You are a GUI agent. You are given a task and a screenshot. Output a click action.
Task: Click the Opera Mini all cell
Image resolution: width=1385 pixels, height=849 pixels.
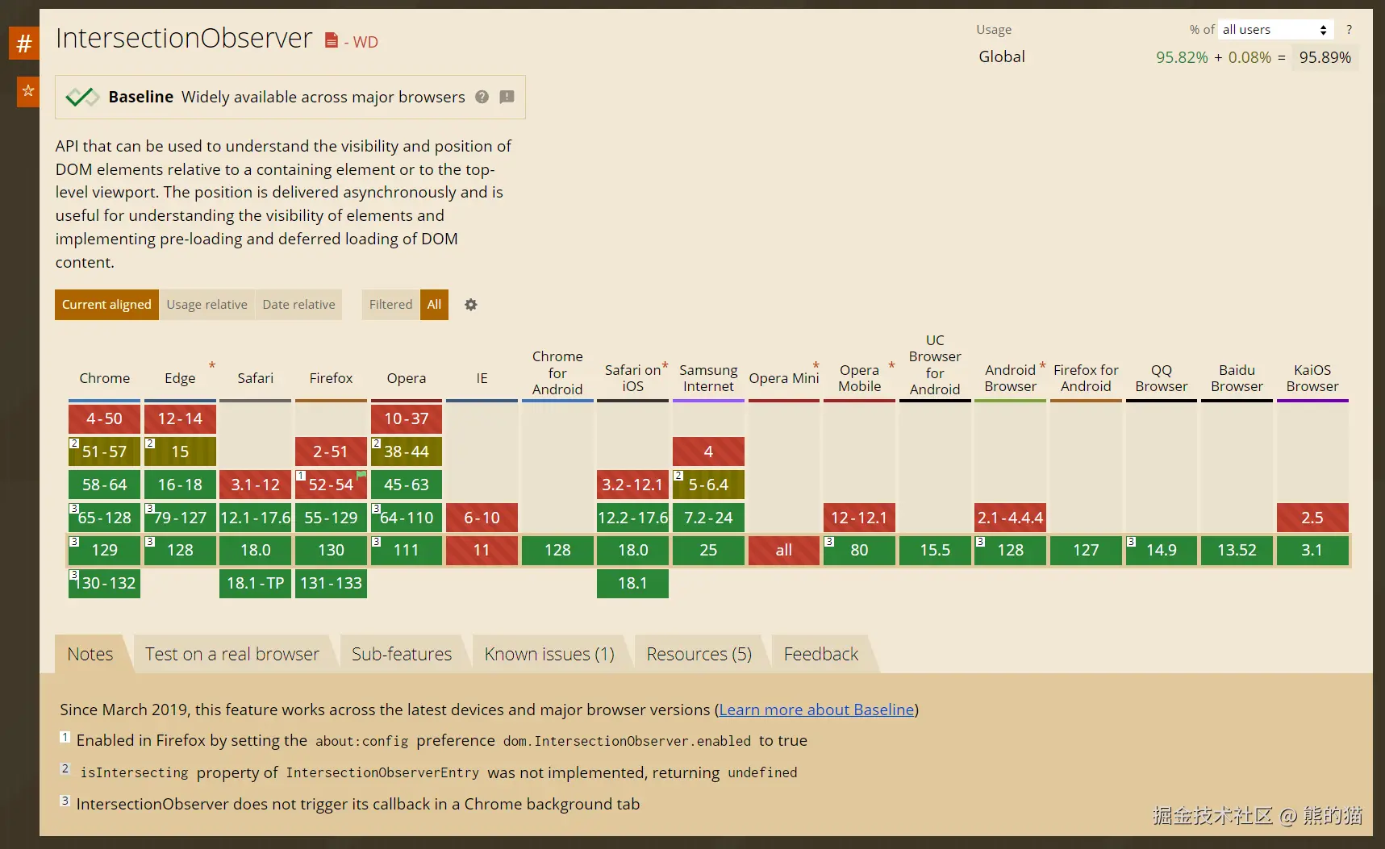tap(784, 550)
